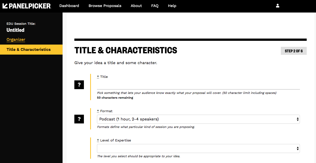Screen dimensions: 316x163
Task: Go to the Organizer step link
Action: (x=16, y=40)
